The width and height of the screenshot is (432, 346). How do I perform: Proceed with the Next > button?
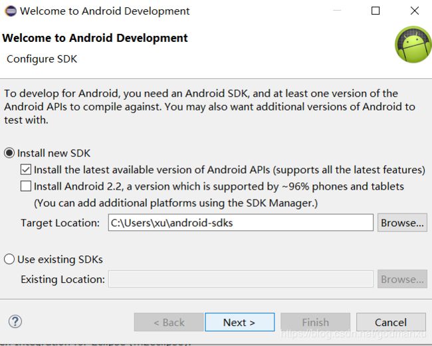pos(240,322)
